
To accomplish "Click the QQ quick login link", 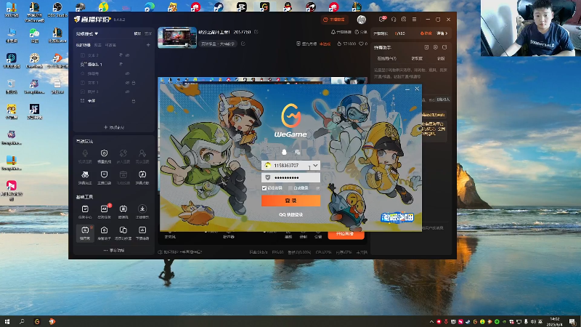I will [x=291, y=214].
